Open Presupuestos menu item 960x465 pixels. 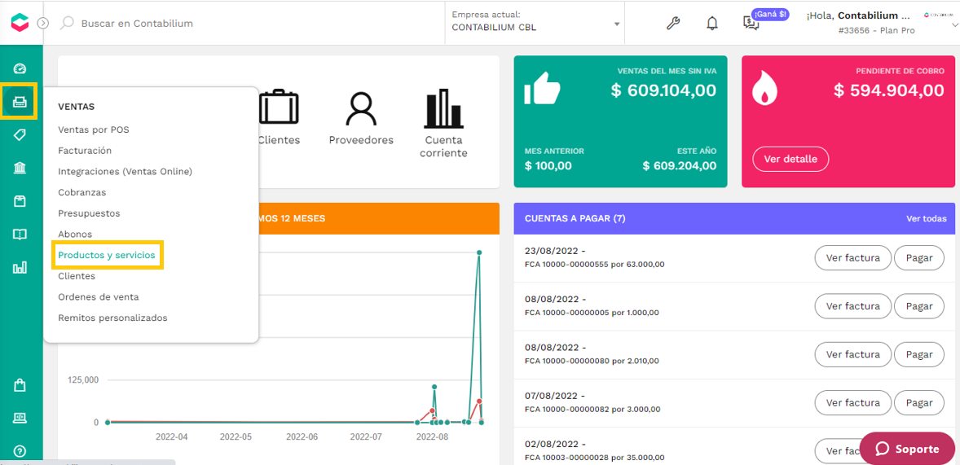click(x=89, y=213)
